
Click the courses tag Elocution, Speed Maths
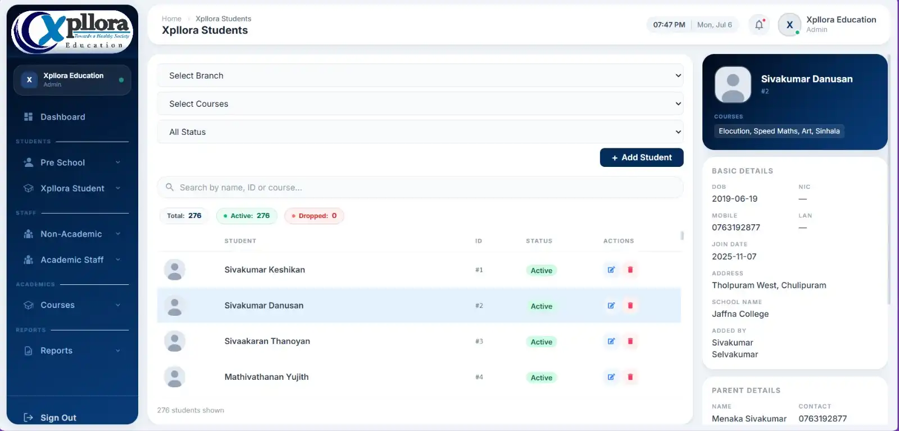click(779, 131)
